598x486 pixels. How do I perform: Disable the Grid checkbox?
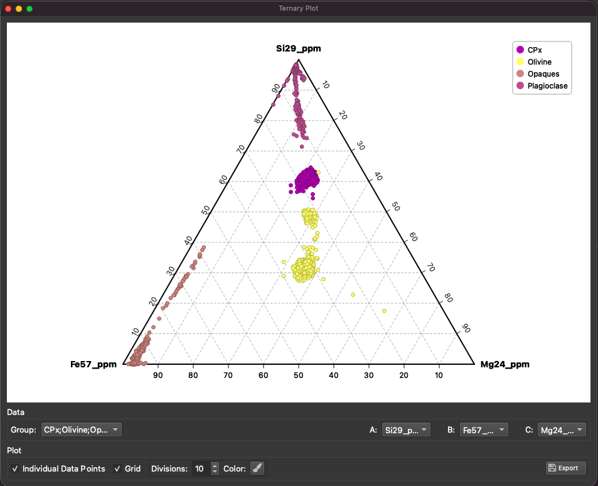coord(117,468)
